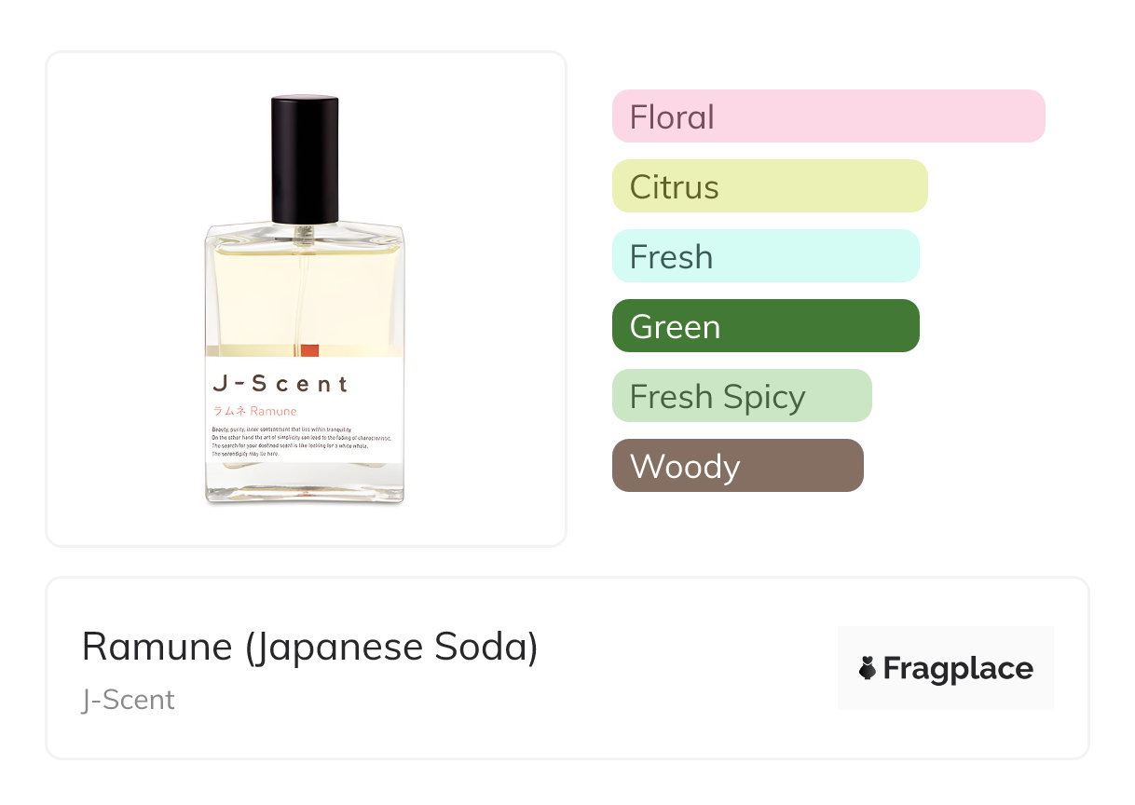Click the J-Scent text on the bottle label

(280, 383)
